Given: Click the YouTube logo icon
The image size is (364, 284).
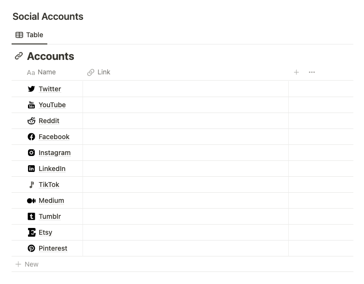Looking at the screenshot, I should [31, 105].
